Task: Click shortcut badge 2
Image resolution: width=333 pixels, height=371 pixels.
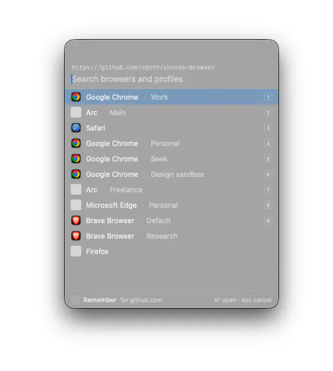Action: [268, 112]
